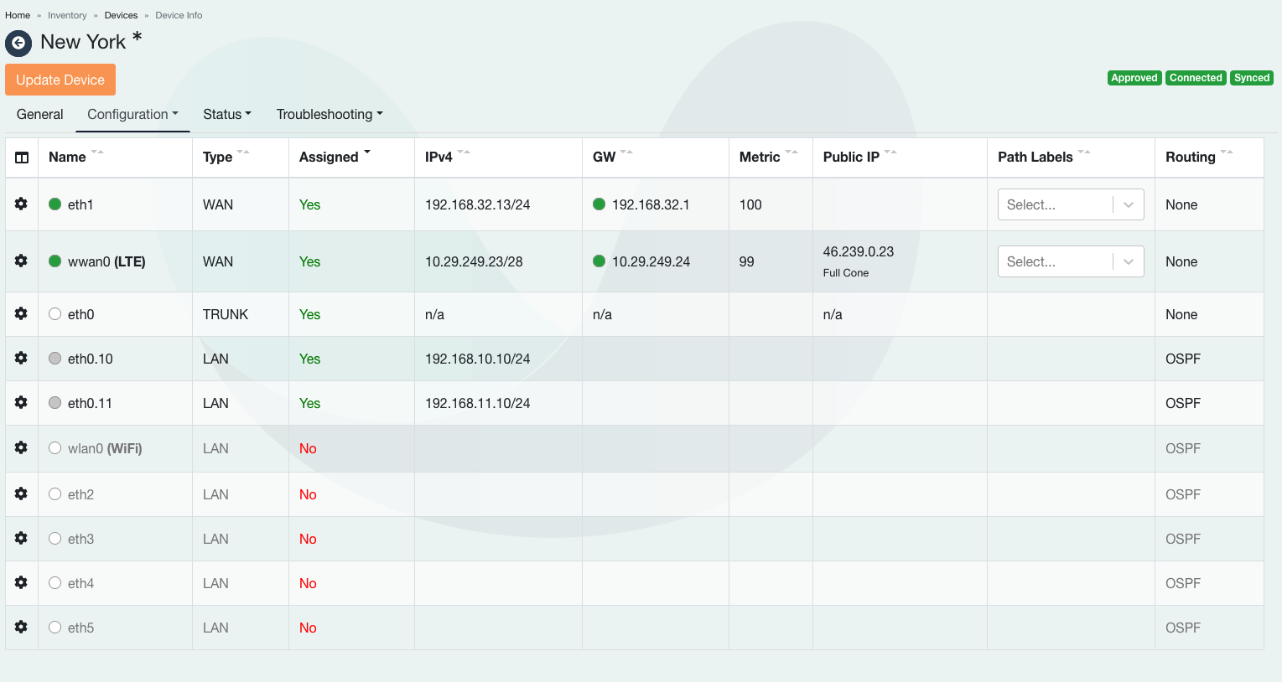Expand the Troubleshooting dropdown menu
Viewport: 1282px width, 682px height.
click(329, 115)
